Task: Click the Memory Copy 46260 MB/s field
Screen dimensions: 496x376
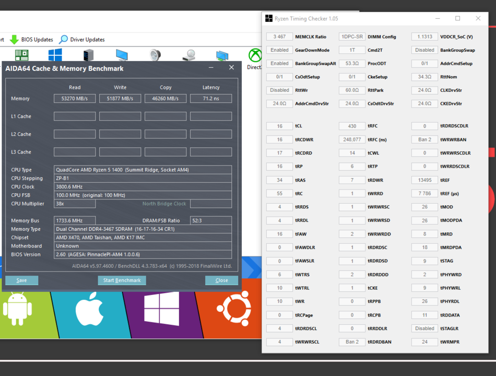Action: (166, 98)
